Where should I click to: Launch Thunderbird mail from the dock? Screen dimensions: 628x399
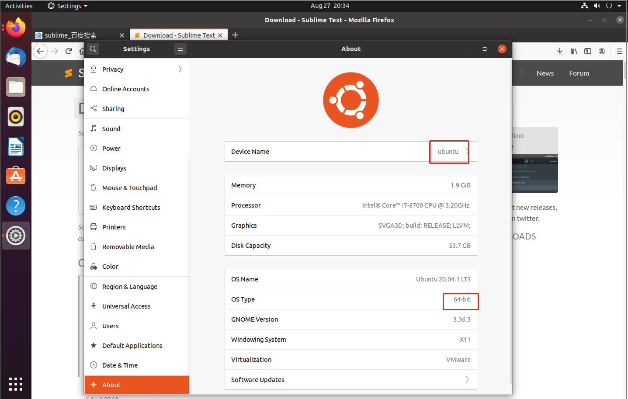click(x=16, y=57)
